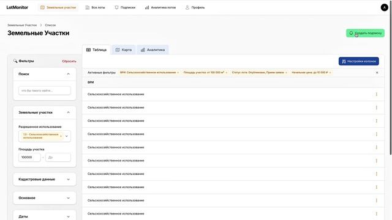
Task: Click the user avatar circle 'A'
Action: click(384, 7)
